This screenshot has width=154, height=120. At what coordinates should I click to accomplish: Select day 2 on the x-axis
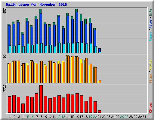click(x=14, y=117)
